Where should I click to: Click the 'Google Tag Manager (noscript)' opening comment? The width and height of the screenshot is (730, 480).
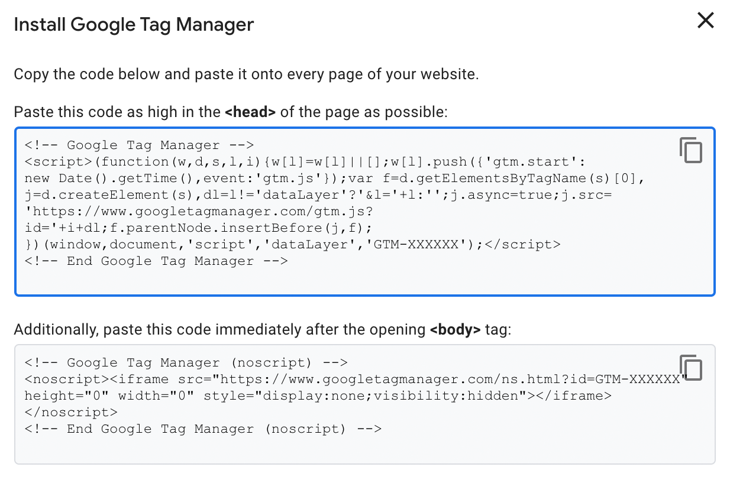186,362
